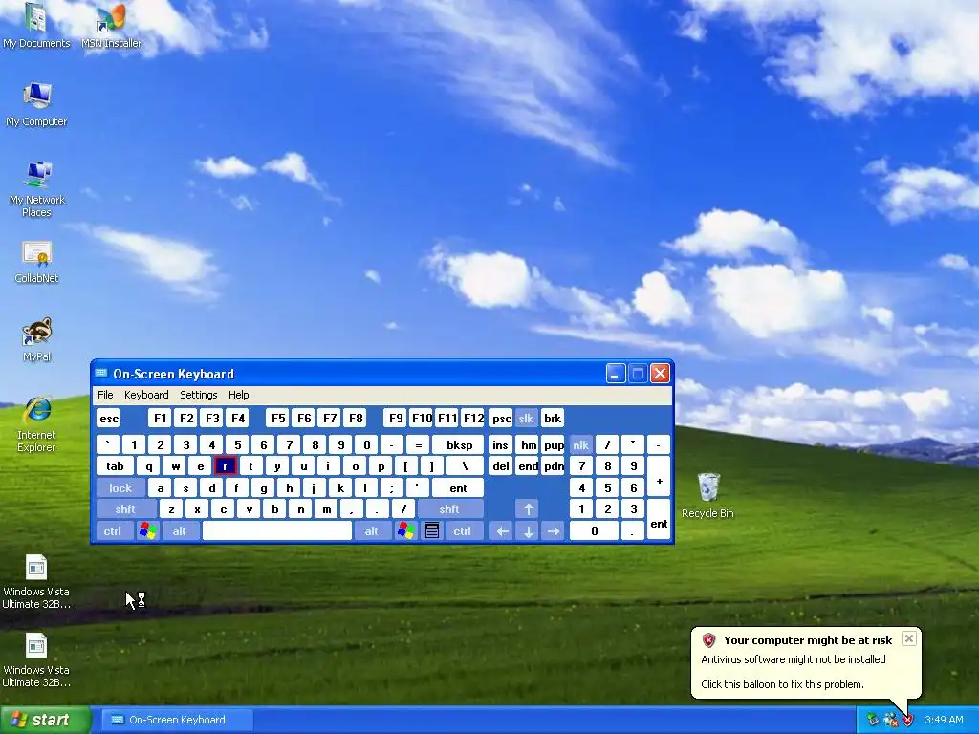Select My Network Places icon

(x=36, y=188)
